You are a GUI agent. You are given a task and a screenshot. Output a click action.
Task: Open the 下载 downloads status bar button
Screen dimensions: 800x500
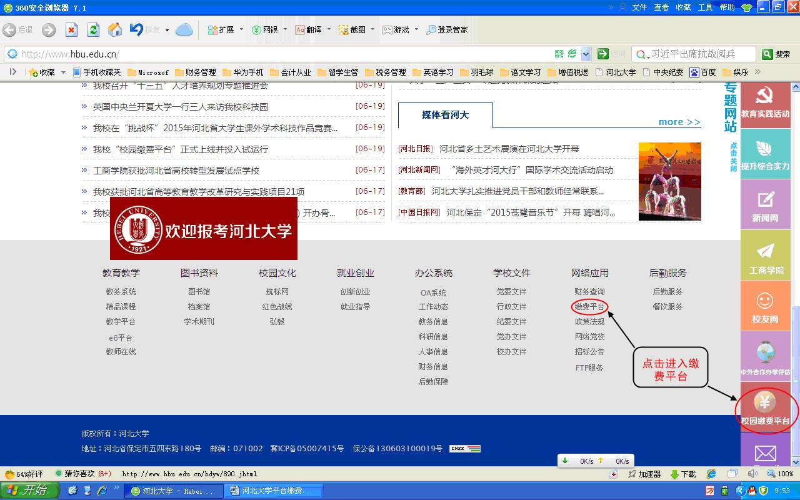coord(683,474)
